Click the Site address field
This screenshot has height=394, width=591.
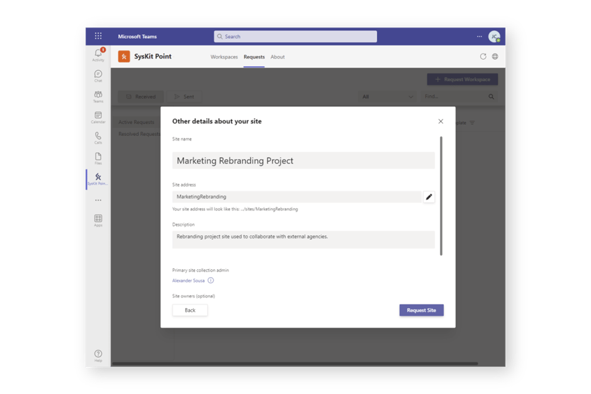pos(297,197)
